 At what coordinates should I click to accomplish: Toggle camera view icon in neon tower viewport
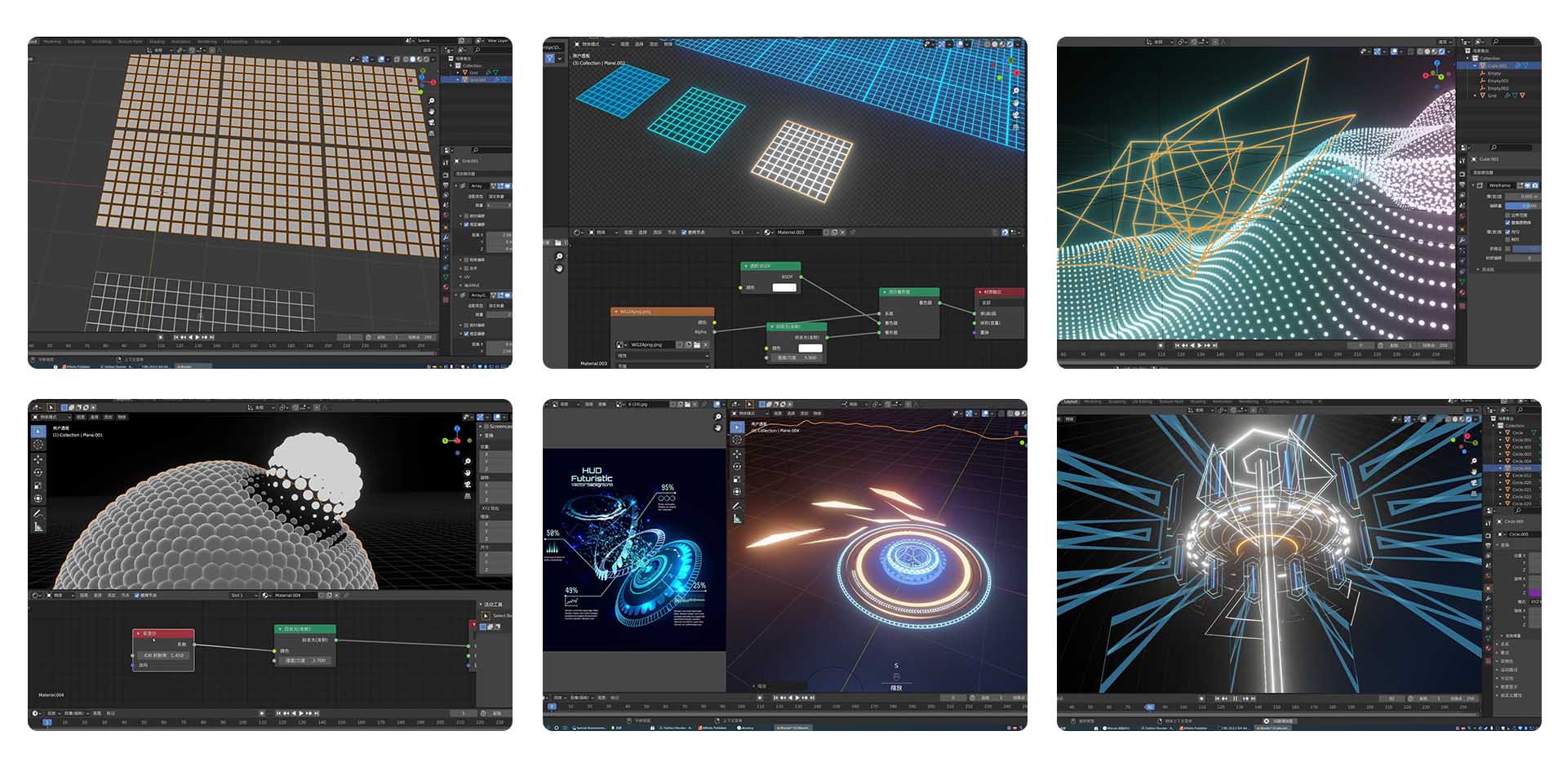tap(1474, 482)
